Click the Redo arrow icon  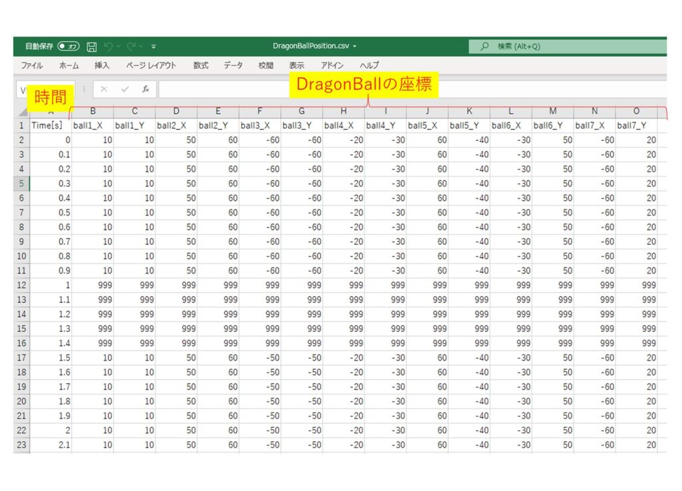(131, 47)
